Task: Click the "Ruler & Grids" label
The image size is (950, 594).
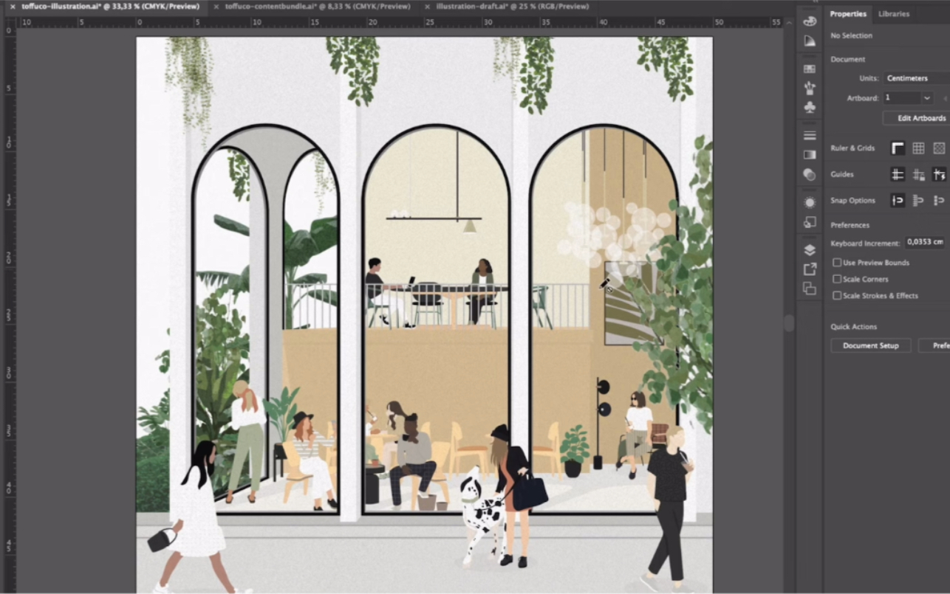Action: (x=852, y=148)
